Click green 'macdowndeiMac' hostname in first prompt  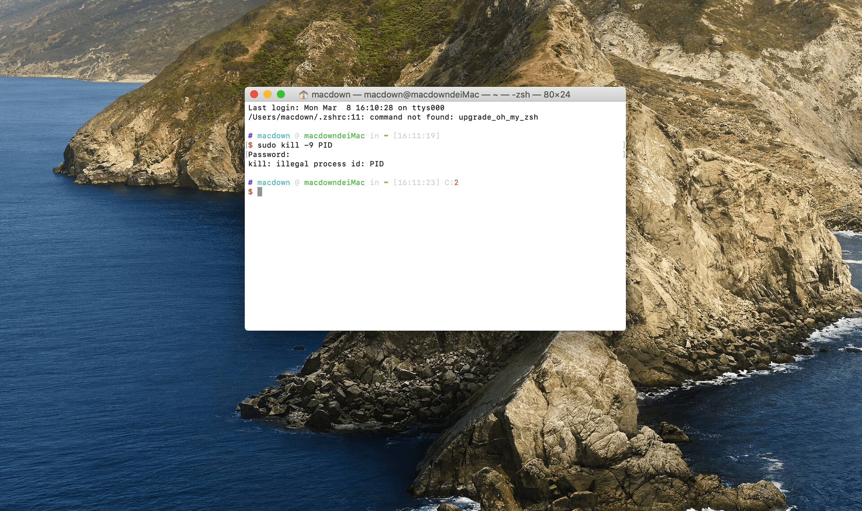334,135
